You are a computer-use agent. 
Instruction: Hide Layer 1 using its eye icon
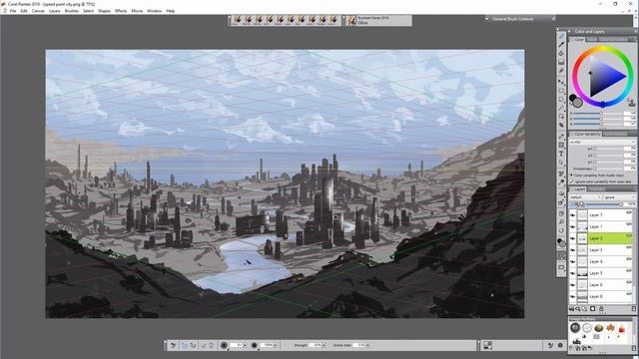(572, 226)
